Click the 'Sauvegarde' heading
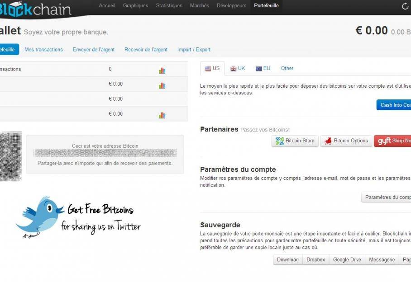The height and width of the screenshot is (282, 411). pos(220,225)
